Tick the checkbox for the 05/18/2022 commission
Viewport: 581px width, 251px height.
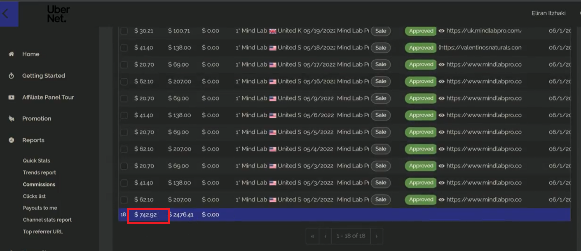click(124, 48)
